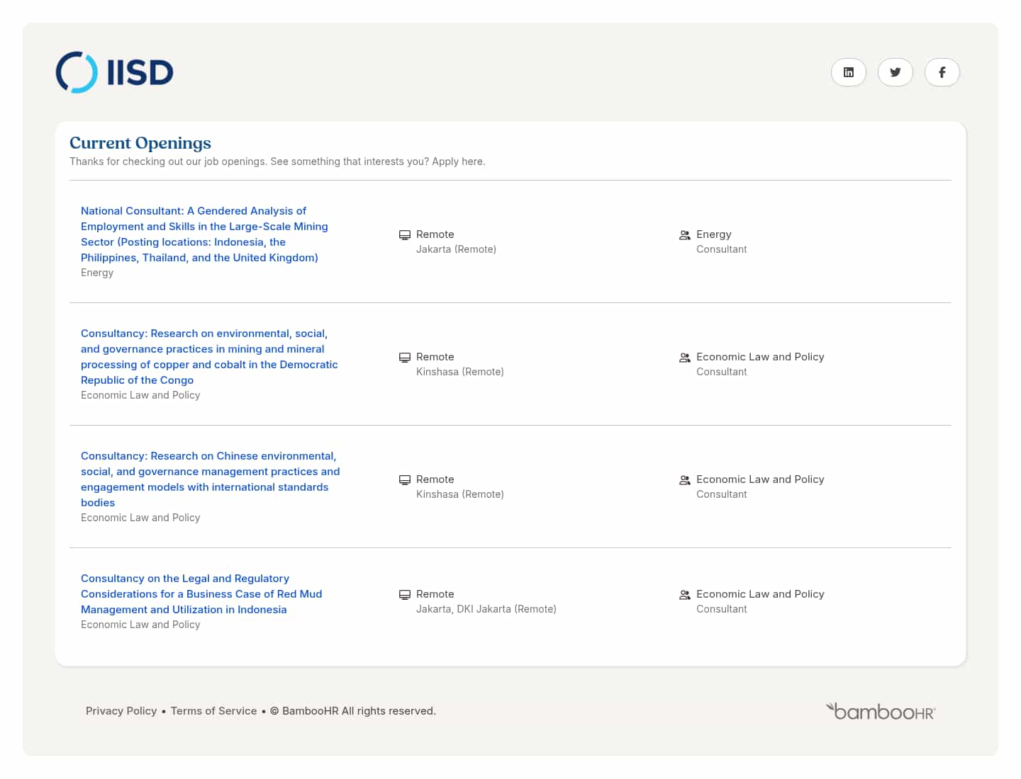Open the IISD Facebook page icon
This screenshot has width=1021, height=779.
click(x=942, y=72)
